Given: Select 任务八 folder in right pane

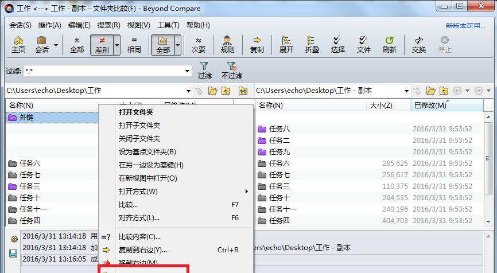Looking at the screenshot, I should coord(274,129).
